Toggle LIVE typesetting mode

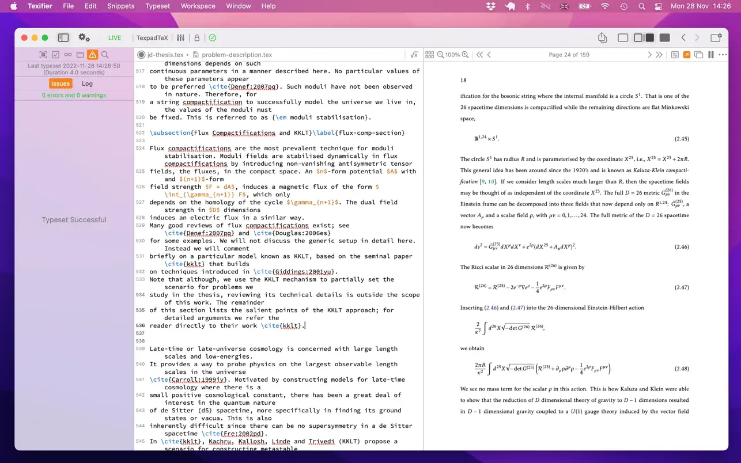point(115,38)
